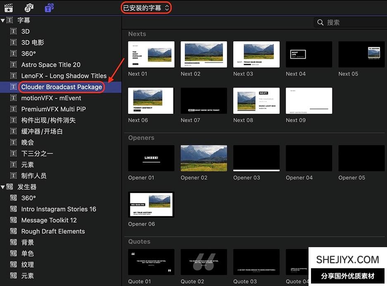Select the Quote 01 title thumbnail
387x286 pixels.
[x=151, y=262]
